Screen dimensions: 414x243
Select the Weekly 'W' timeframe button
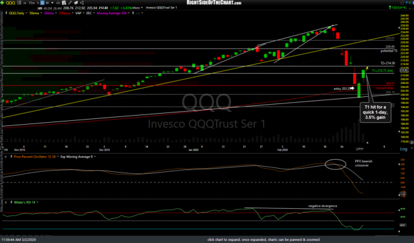coord(47,3)
